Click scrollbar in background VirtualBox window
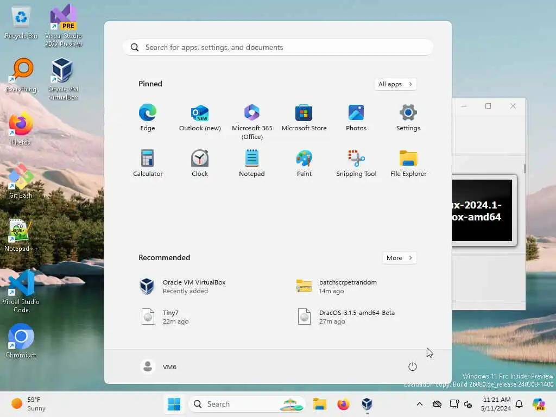This screenshot has height=417, width=556. [x=525, y=168]
